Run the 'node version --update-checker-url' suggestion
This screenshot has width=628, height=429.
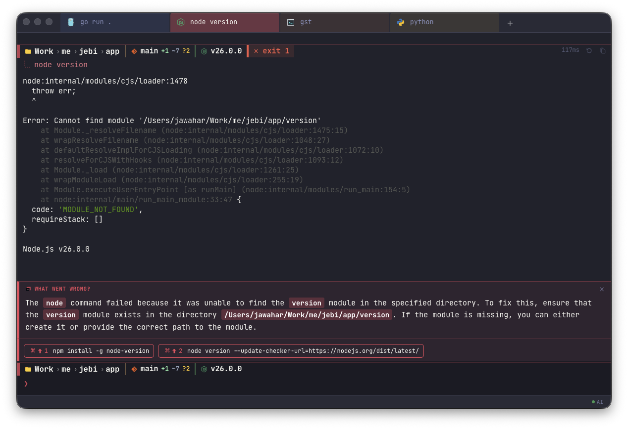coord(291,351)
